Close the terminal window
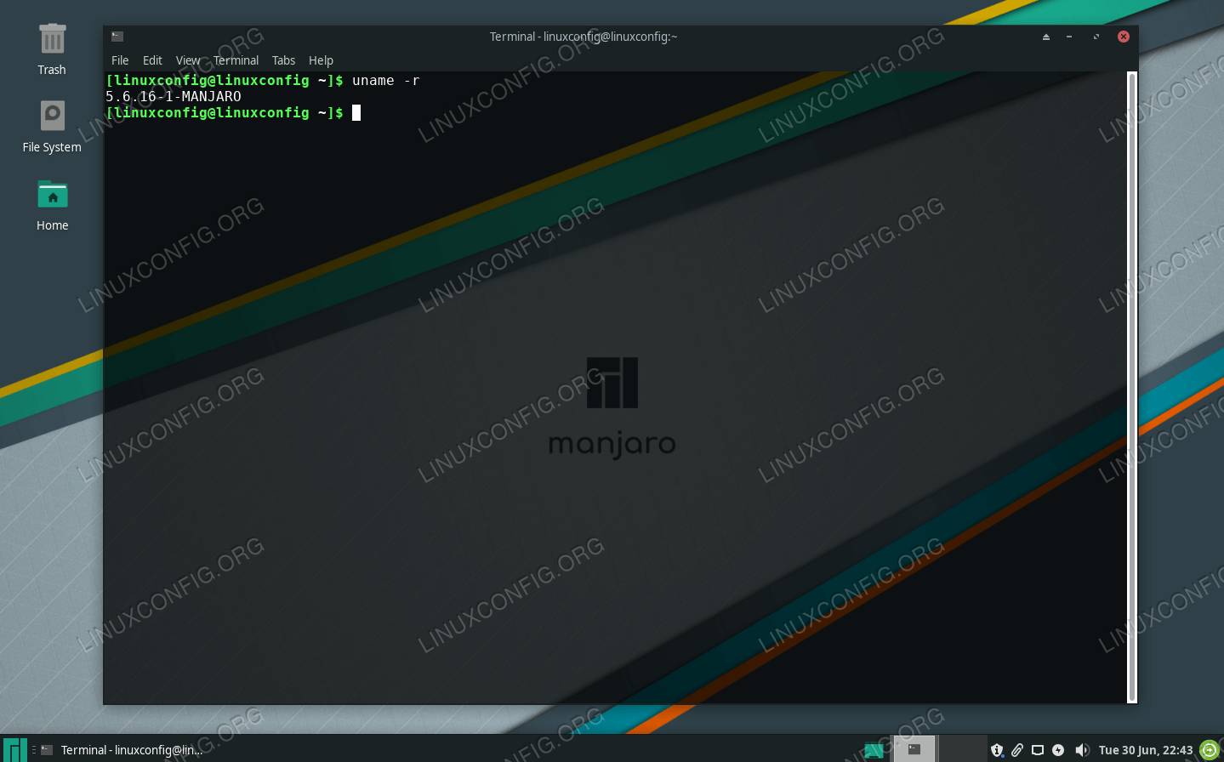 tap(1124, 37)
